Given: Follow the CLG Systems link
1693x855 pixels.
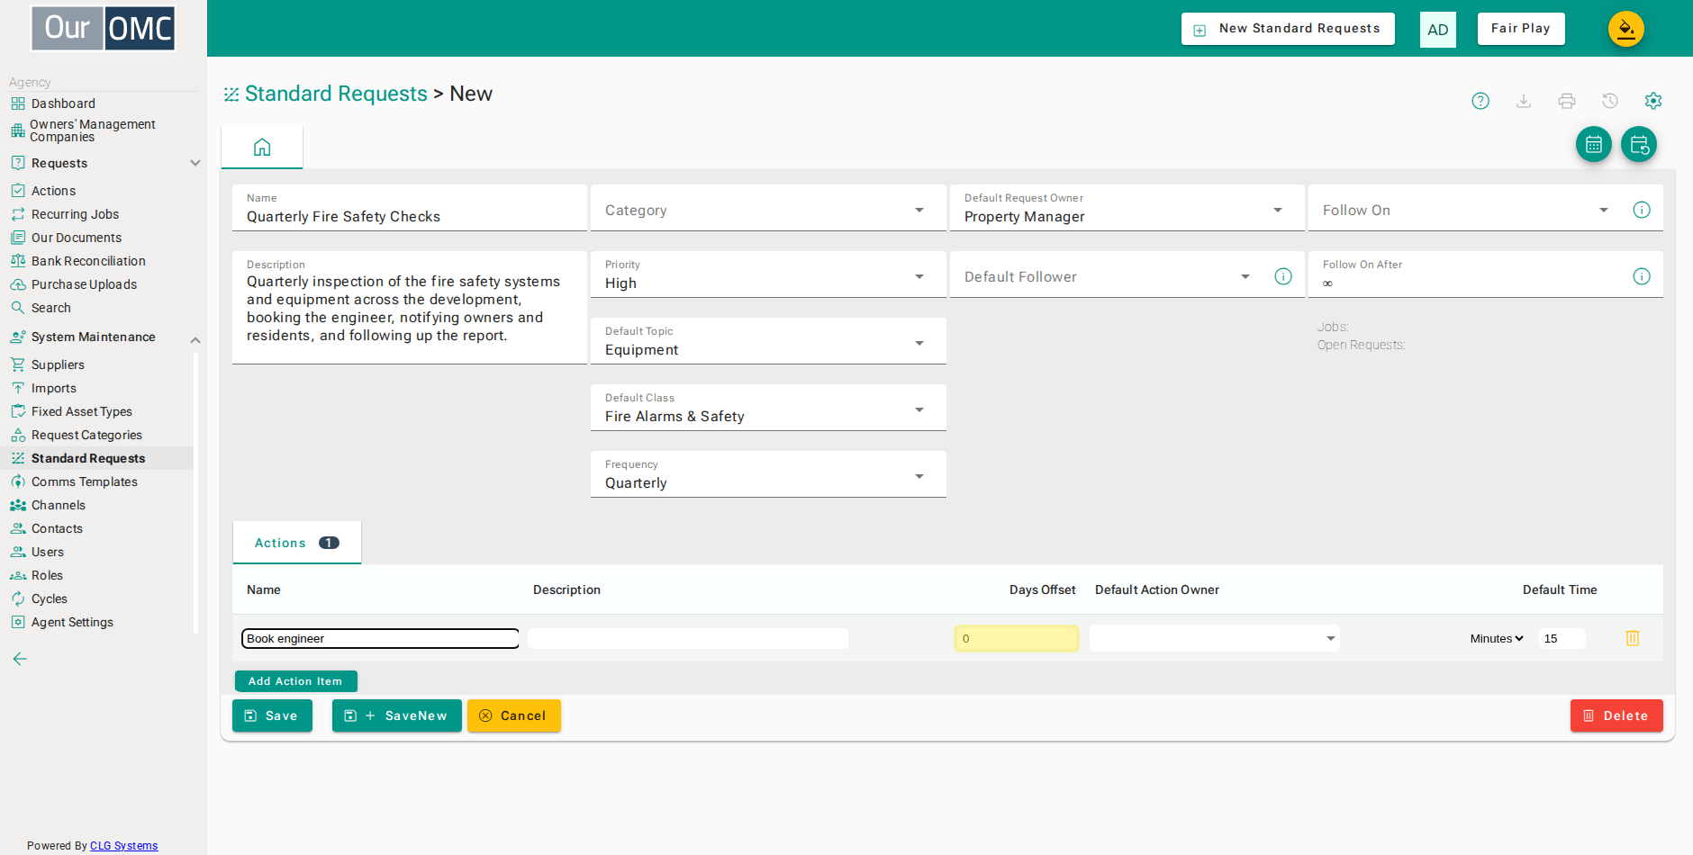Looking at the screenshot, I should tap(123, 846).
